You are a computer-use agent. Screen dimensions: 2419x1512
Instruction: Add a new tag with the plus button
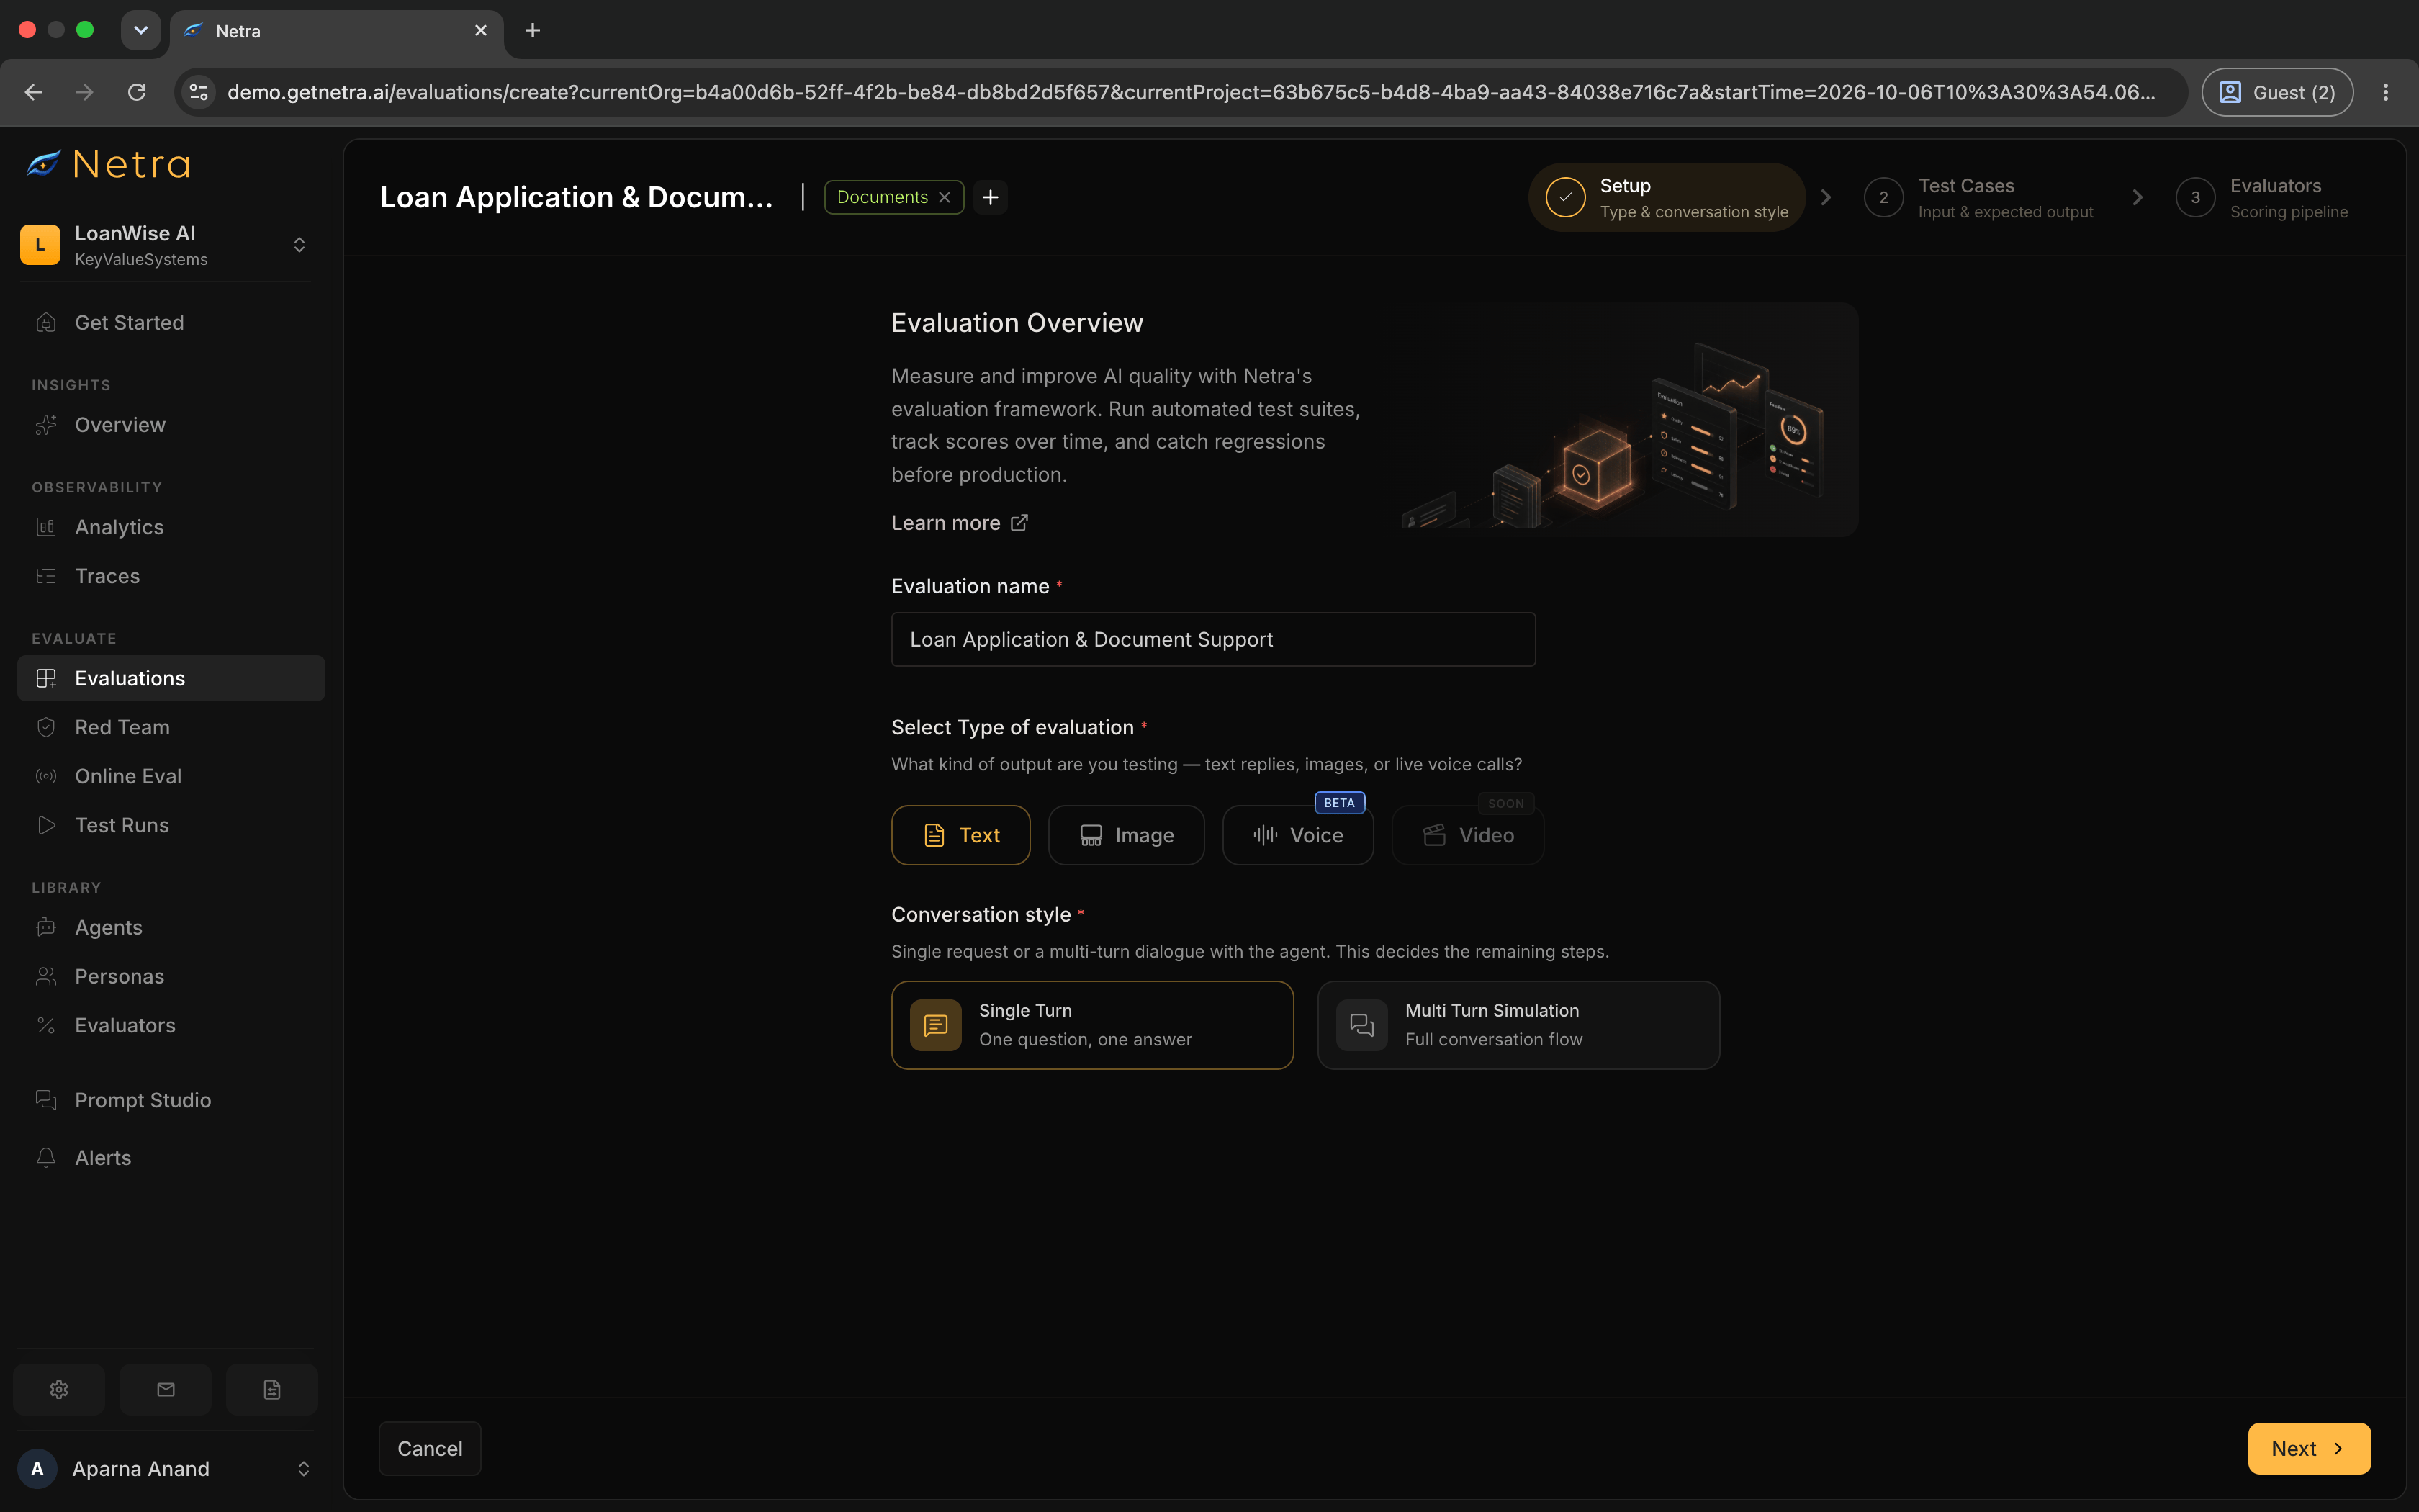click(991, 197)
